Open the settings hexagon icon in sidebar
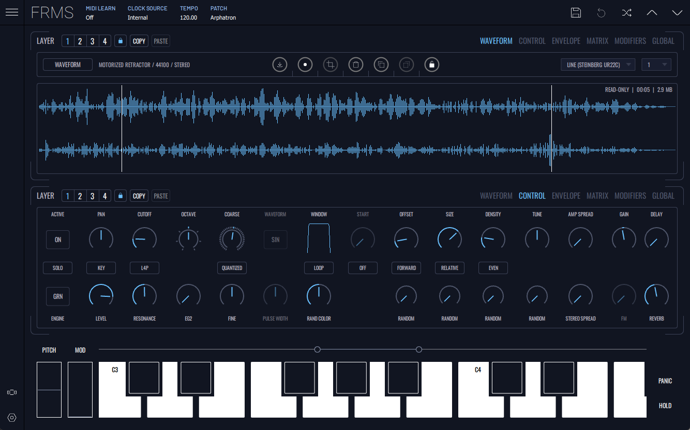 tap(12, 417)
